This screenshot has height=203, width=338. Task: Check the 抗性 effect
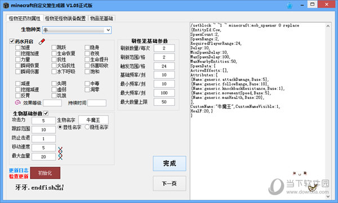pyautogui.click(x=54, y=60)
